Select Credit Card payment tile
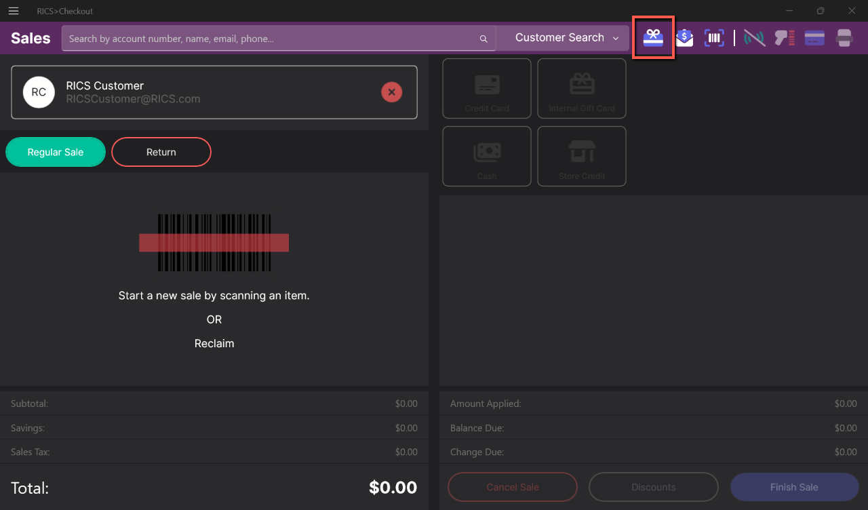Image resolution: width=868 pixels, height=510 pixels. point(487,88)
